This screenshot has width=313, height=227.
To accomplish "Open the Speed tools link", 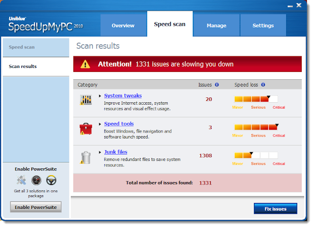I will (x=119, y=124).
